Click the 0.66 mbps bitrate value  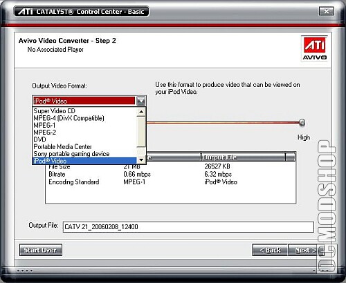137,174
